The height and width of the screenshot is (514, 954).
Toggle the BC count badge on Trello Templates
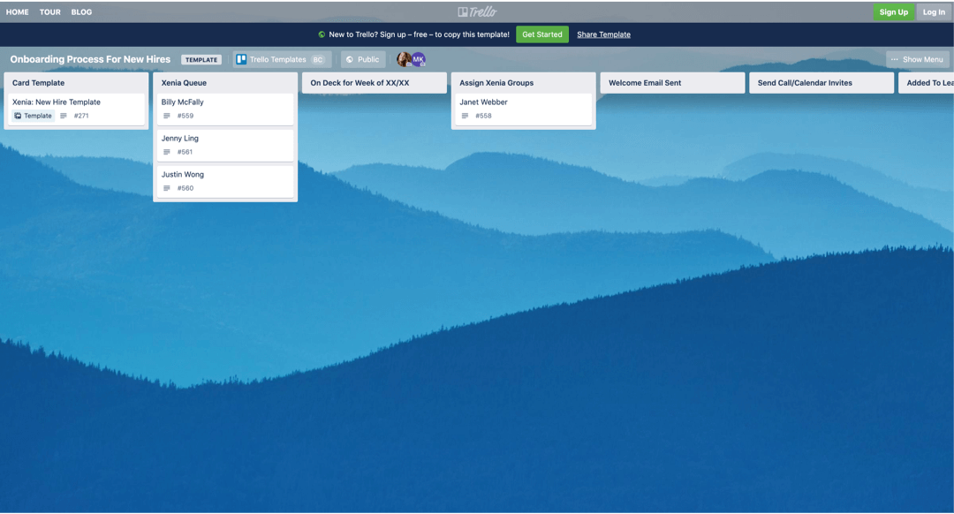318,59
